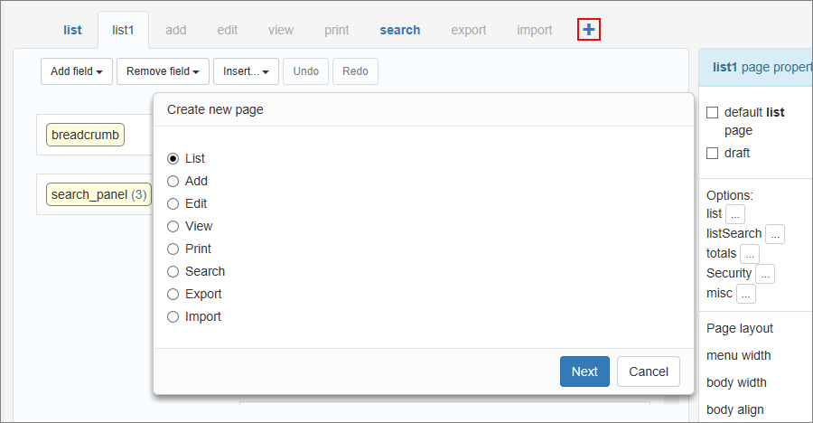Select the breadcrumb element
The height and width of the screenshot is (423, 813).
[86, 136]
